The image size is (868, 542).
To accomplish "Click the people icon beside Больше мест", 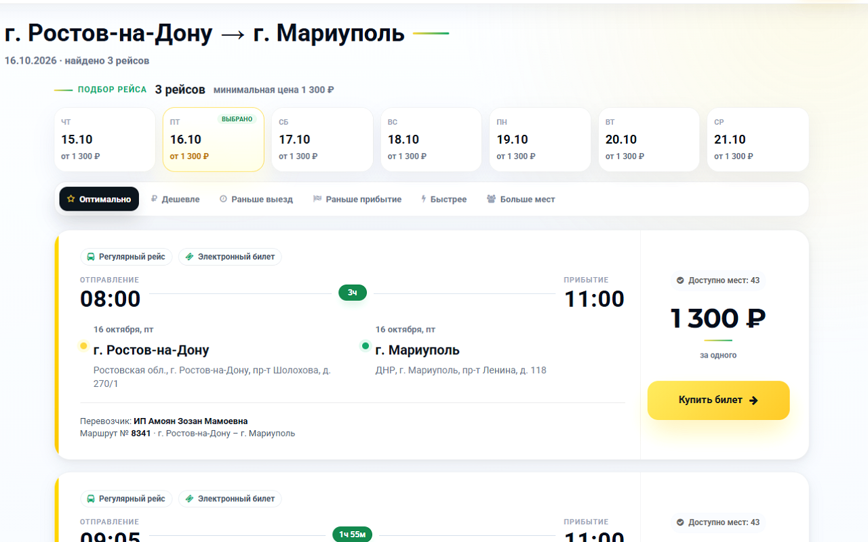I will 492,199.
